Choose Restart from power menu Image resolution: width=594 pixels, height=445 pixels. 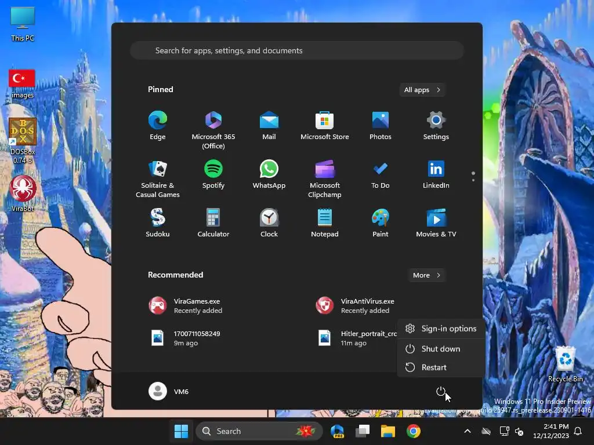[x=441, y=367]
